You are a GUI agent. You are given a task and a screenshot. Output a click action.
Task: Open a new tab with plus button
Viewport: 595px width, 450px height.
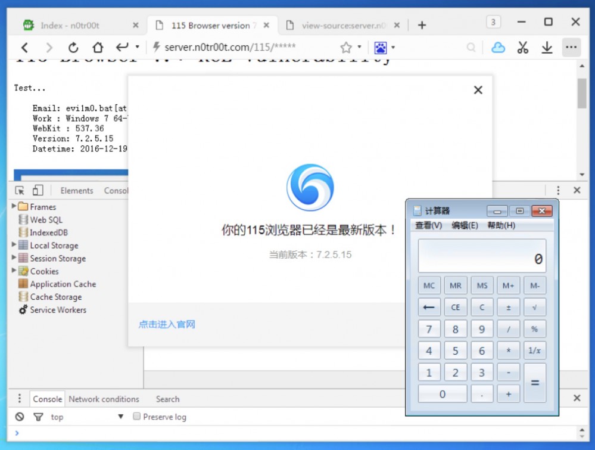422,25
